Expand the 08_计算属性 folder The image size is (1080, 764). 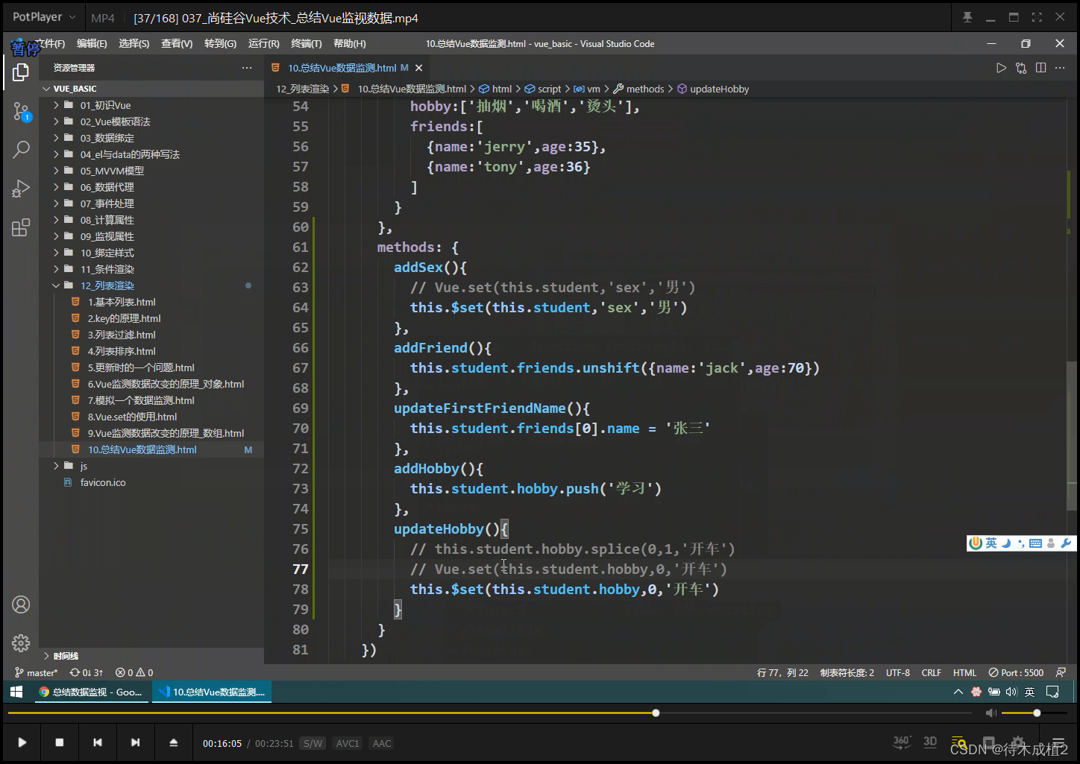click(x=56, y=220)
